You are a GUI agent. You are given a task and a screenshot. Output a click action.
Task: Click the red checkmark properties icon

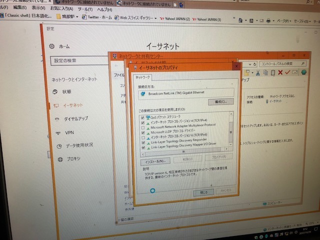(x=287, y=72)
